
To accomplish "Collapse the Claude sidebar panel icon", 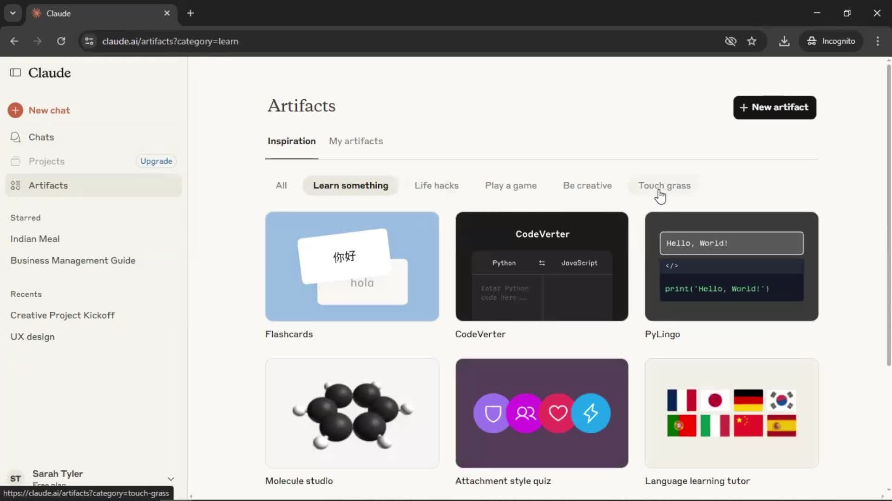I will click(15, 72).
